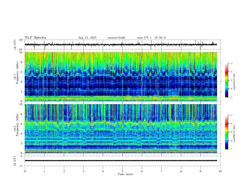Click the "-3" tick on ch.2 colorbar
This screenshot has height=192, width=248.
click(x=231, y=115)
